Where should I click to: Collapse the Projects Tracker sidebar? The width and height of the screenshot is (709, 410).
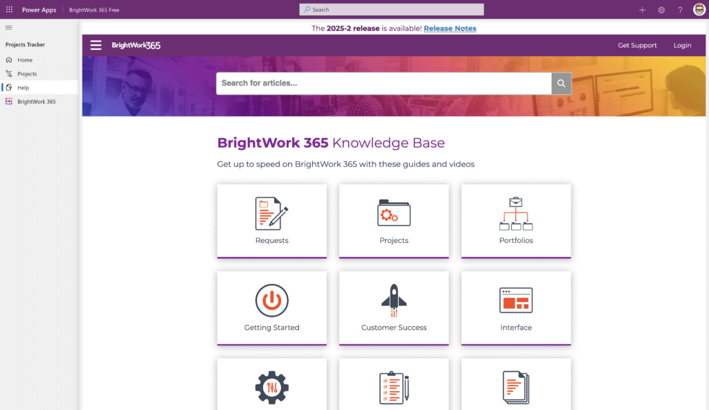click(9, 28)
